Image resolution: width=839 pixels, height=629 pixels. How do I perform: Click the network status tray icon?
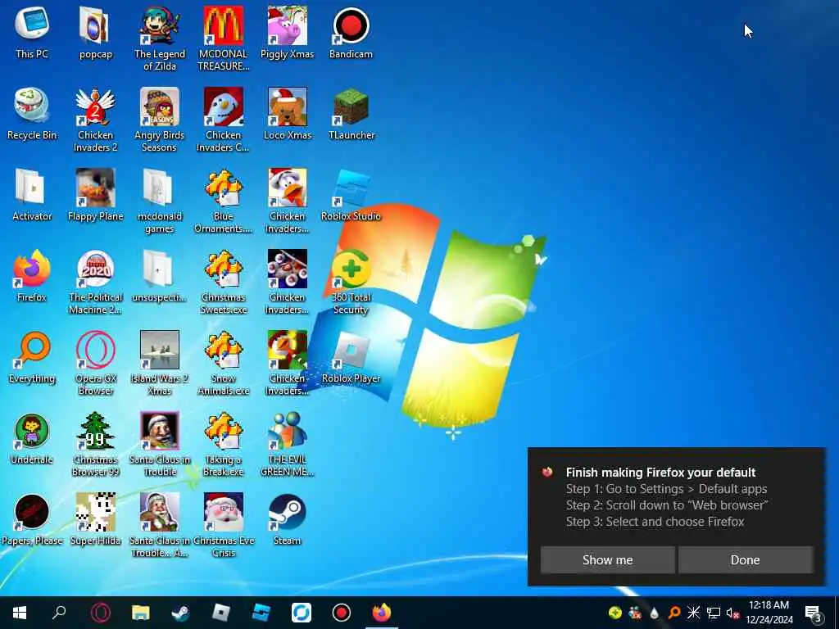(x=714, y=613)
